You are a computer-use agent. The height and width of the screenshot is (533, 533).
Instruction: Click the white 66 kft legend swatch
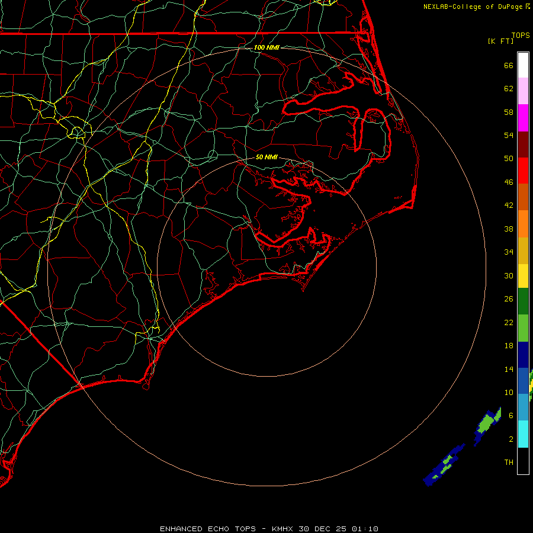pyautogui.click(x=523, y=65)
